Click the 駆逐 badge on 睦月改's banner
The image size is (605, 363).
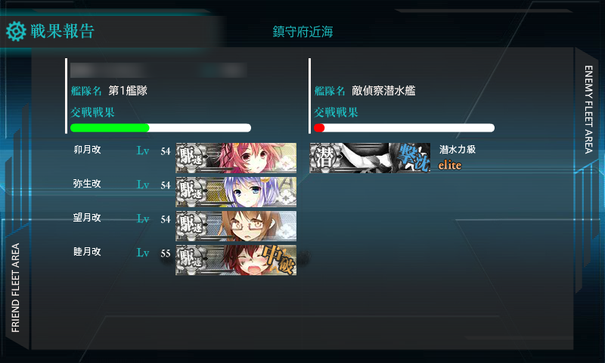tap(191, 259)
